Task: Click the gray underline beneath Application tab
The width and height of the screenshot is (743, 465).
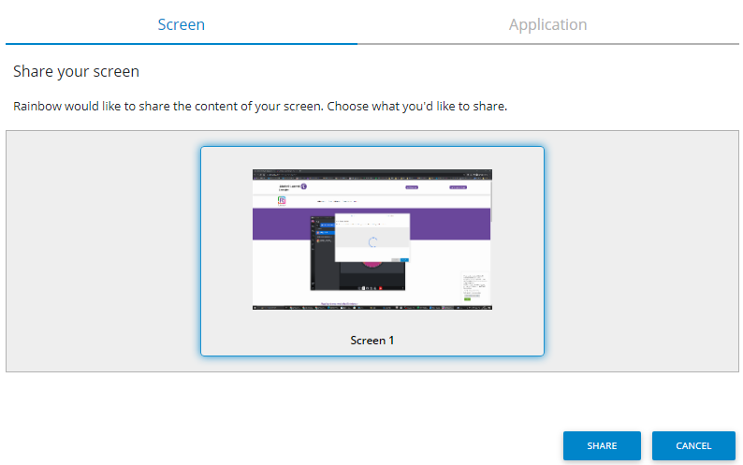Action: (547, 43)
